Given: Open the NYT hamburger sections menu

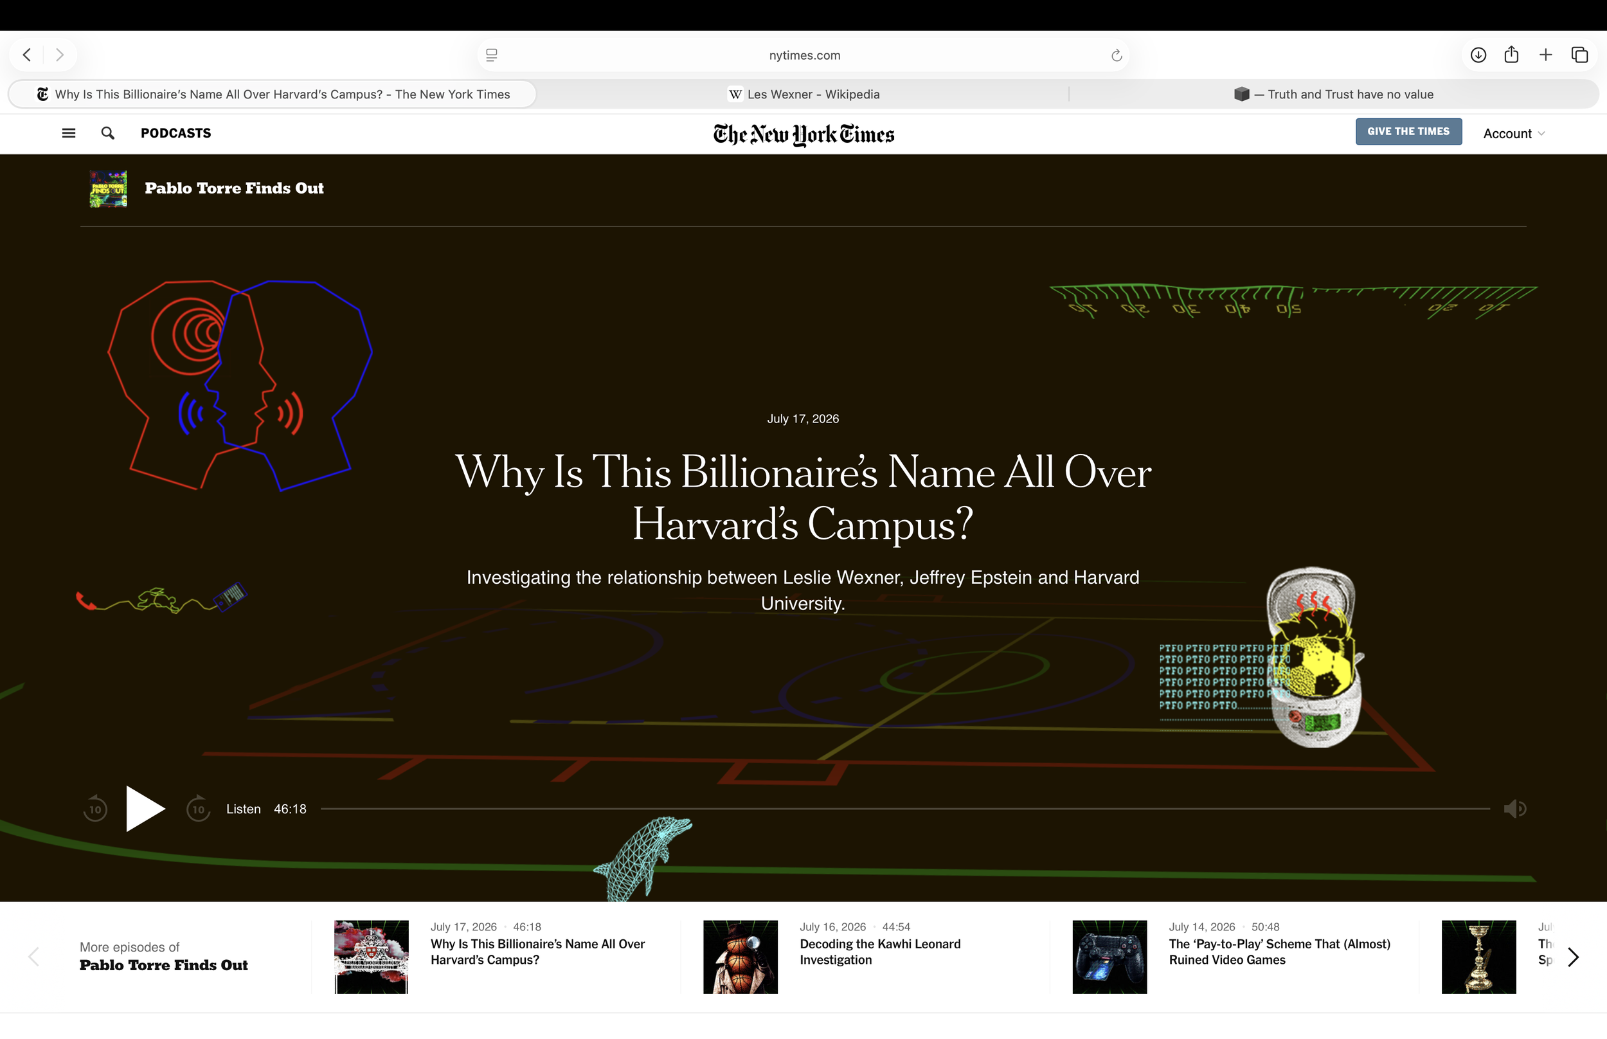Looking at the screenshot, I should tap(69, 133).
